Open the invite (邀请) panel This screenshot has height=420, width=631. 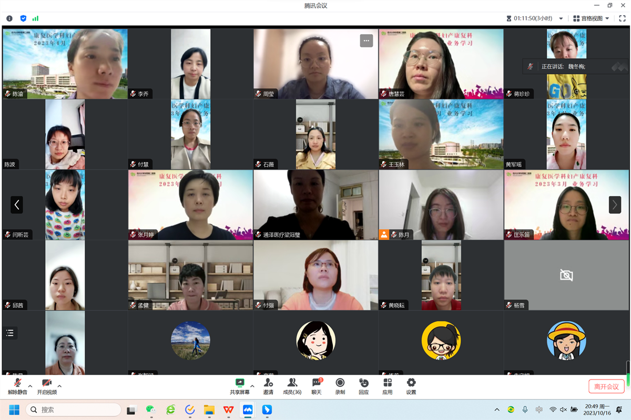[268, 386]
